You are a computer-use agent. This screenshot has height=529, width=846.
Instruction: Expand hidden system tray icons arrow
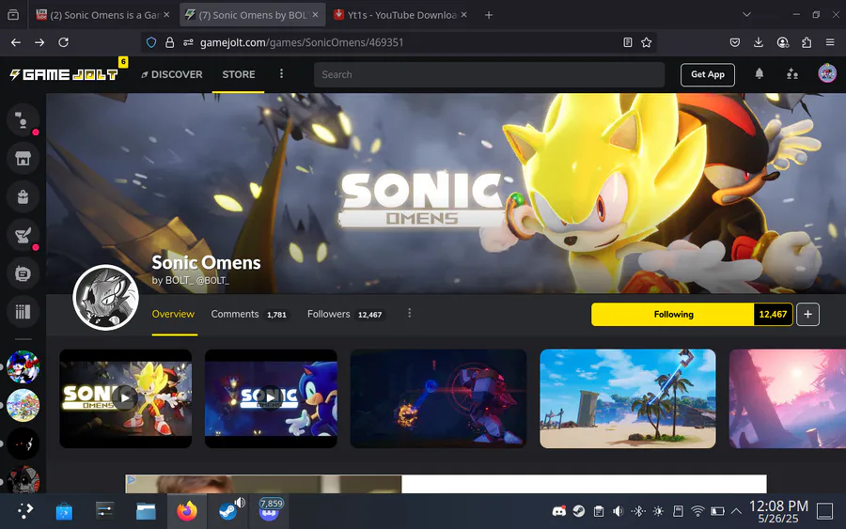(736, 511)
